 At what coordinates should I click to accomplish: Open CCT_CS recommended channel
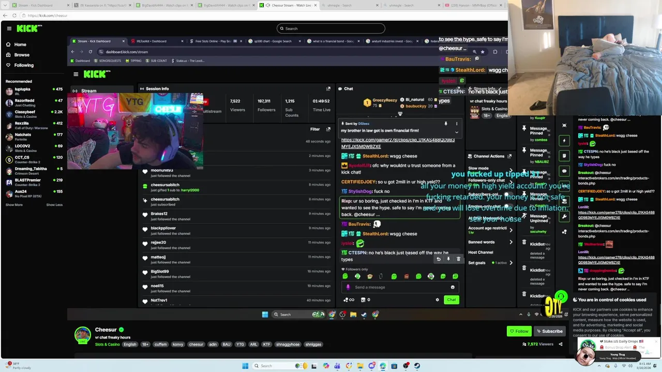[x=34, y=160]
